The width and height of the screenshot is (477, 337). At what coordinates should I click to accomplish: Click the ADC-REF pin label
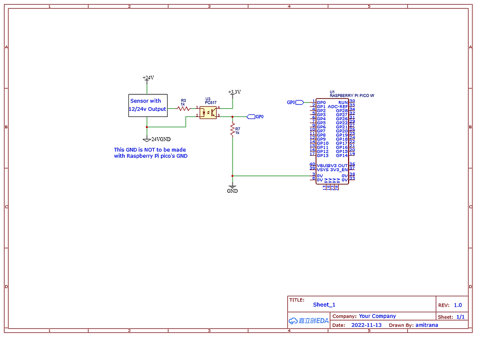pyautogui.click(x=338, y=107)
